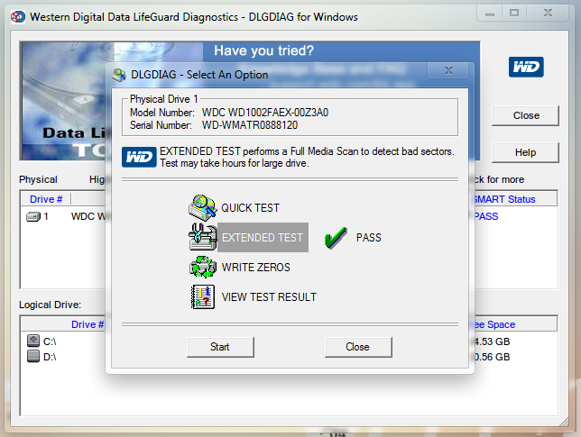This screenshot has width=581, height=437.
Task: Click the drive 1 hard disk icon
Action: tap(33, 216)
